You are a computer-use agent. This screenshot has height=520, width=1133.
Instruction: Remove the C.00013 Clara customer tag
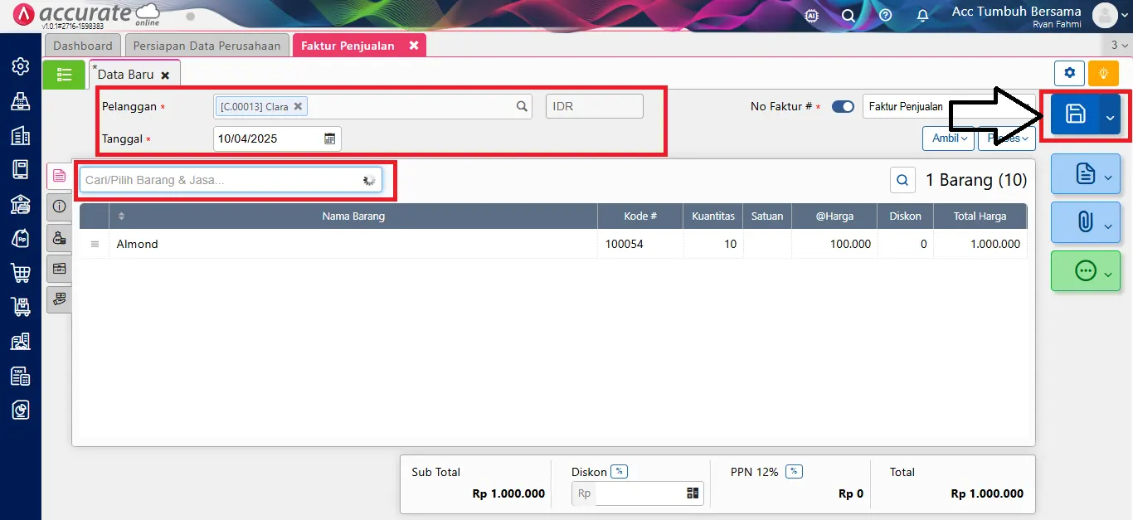298,106
